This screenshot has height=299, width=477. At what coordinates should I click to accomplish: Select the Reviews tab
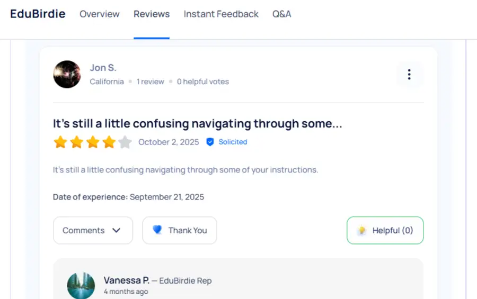click(x=152, y=14)
